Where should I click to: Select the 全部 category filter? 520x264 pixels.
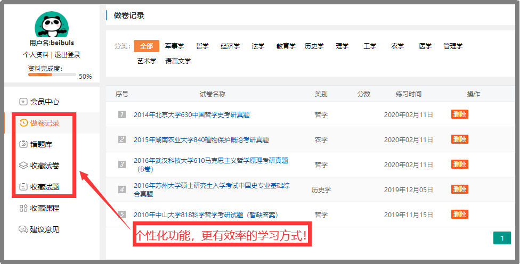pos(147,46)
